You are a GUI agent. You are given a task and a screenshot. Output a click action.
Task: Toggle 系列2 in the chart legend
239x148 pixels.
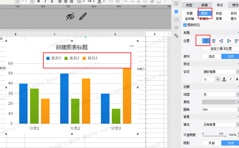point(72,58)
